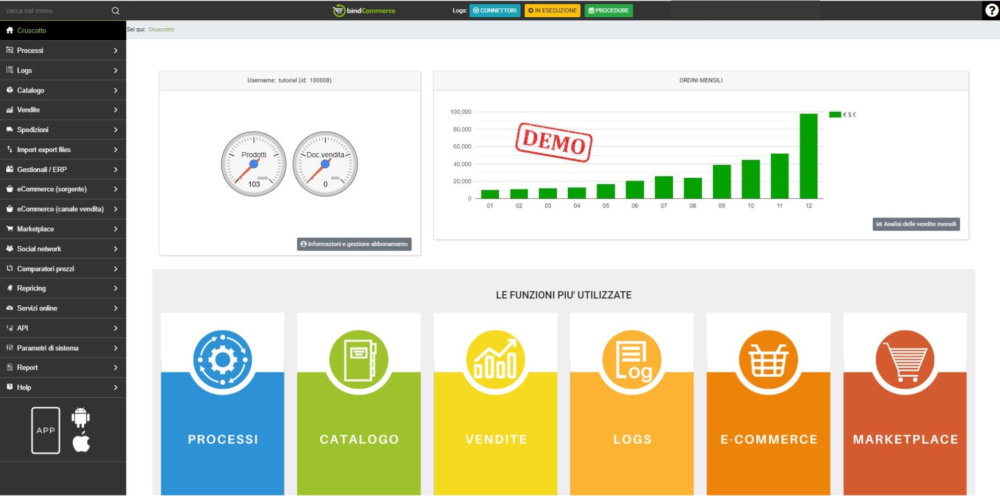Click the Vendite chart icon tile

[495, 361]
